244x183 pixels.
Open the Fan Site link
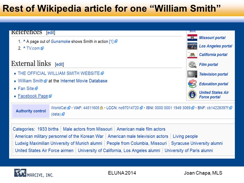pyautogui.click(x=26, y=88)
